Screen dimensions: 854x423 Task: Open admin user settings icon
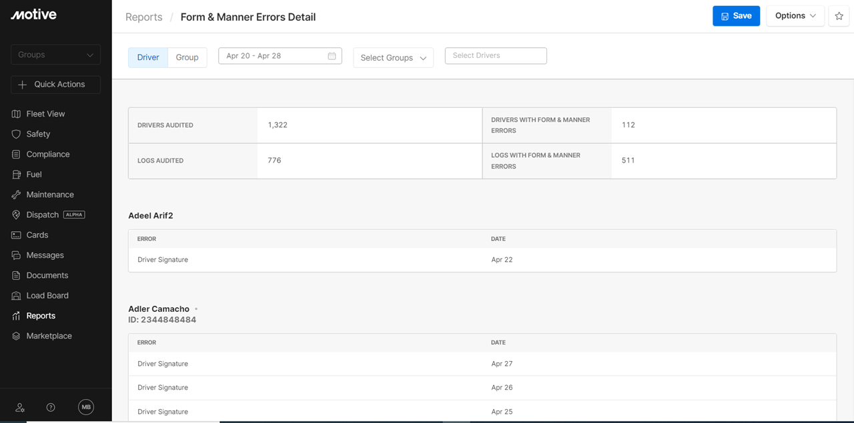pos(20,407)
